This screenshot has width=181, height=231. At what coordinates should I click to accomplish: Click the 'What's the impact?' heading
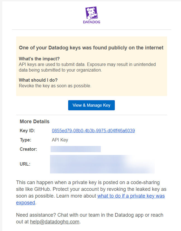(x=39, y=59)
